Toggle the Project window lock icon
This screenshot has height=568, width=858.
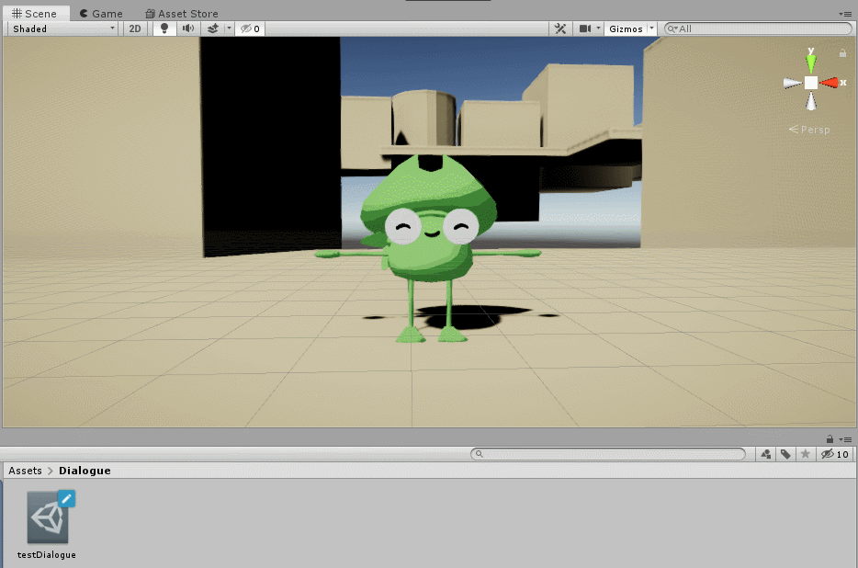tap(830, 438)
